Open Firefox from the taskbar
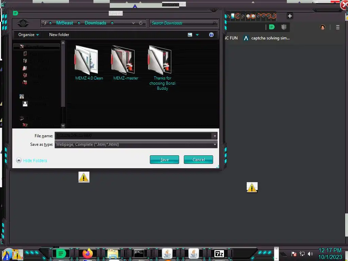 [x=88, y=253]
